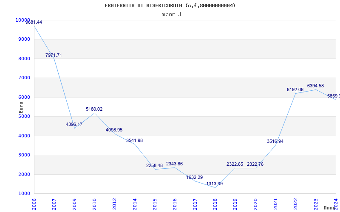Click the 2322.65 data label

coord(235,165)
